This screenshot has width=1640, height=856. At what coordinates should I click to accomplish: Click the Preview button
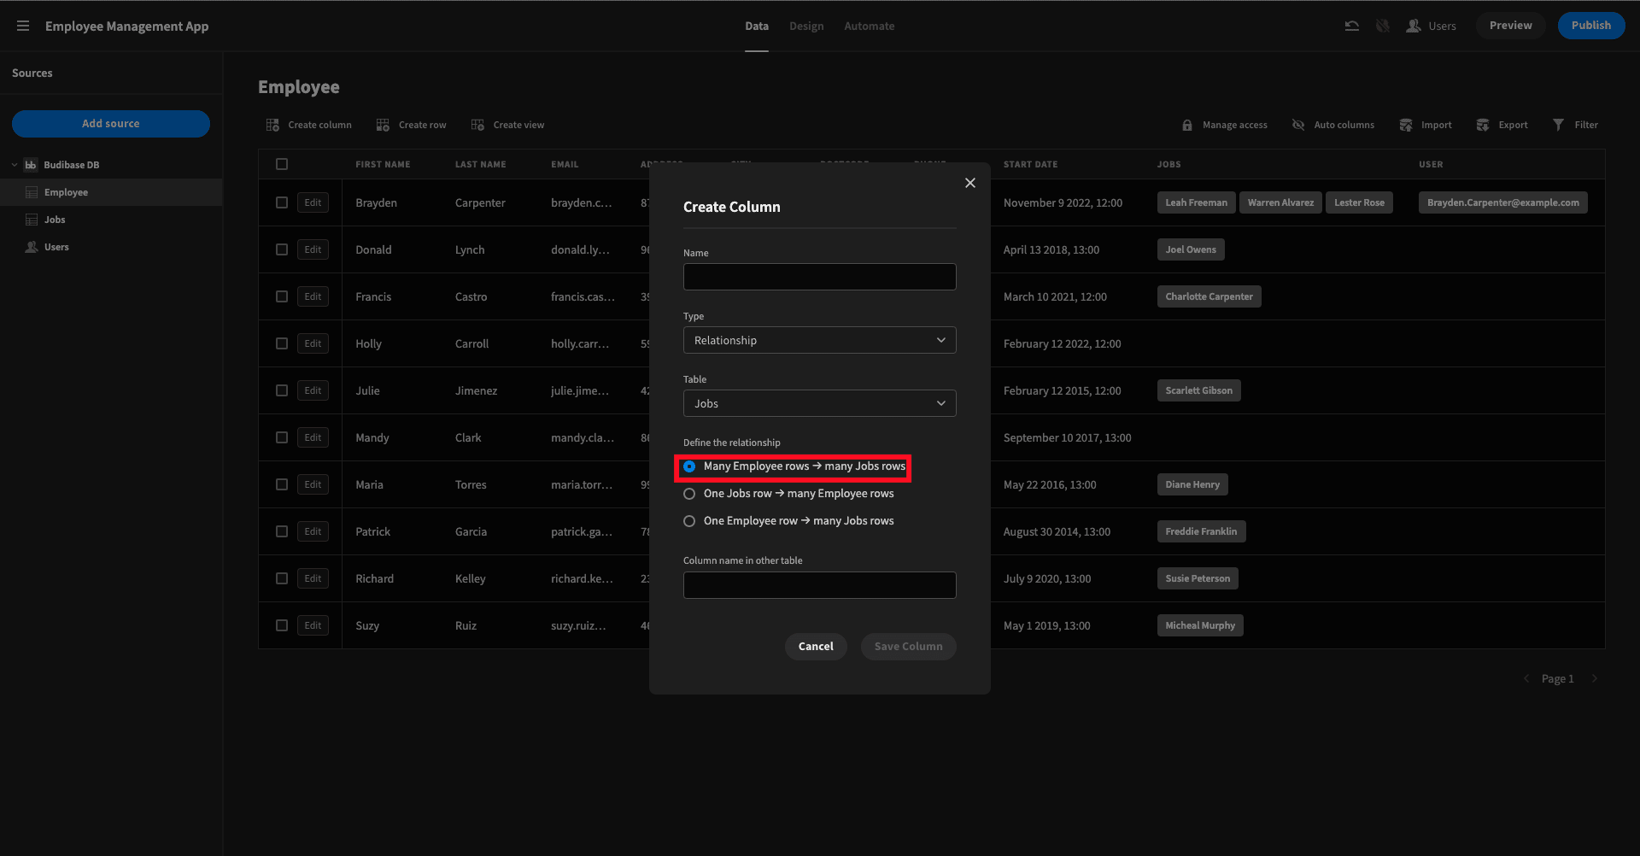pos(1510,26)
